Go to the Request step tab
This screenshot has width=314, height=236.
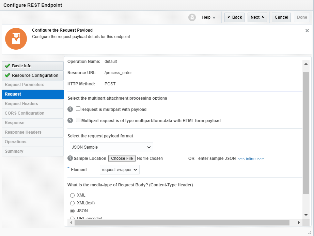coord(33,94)
